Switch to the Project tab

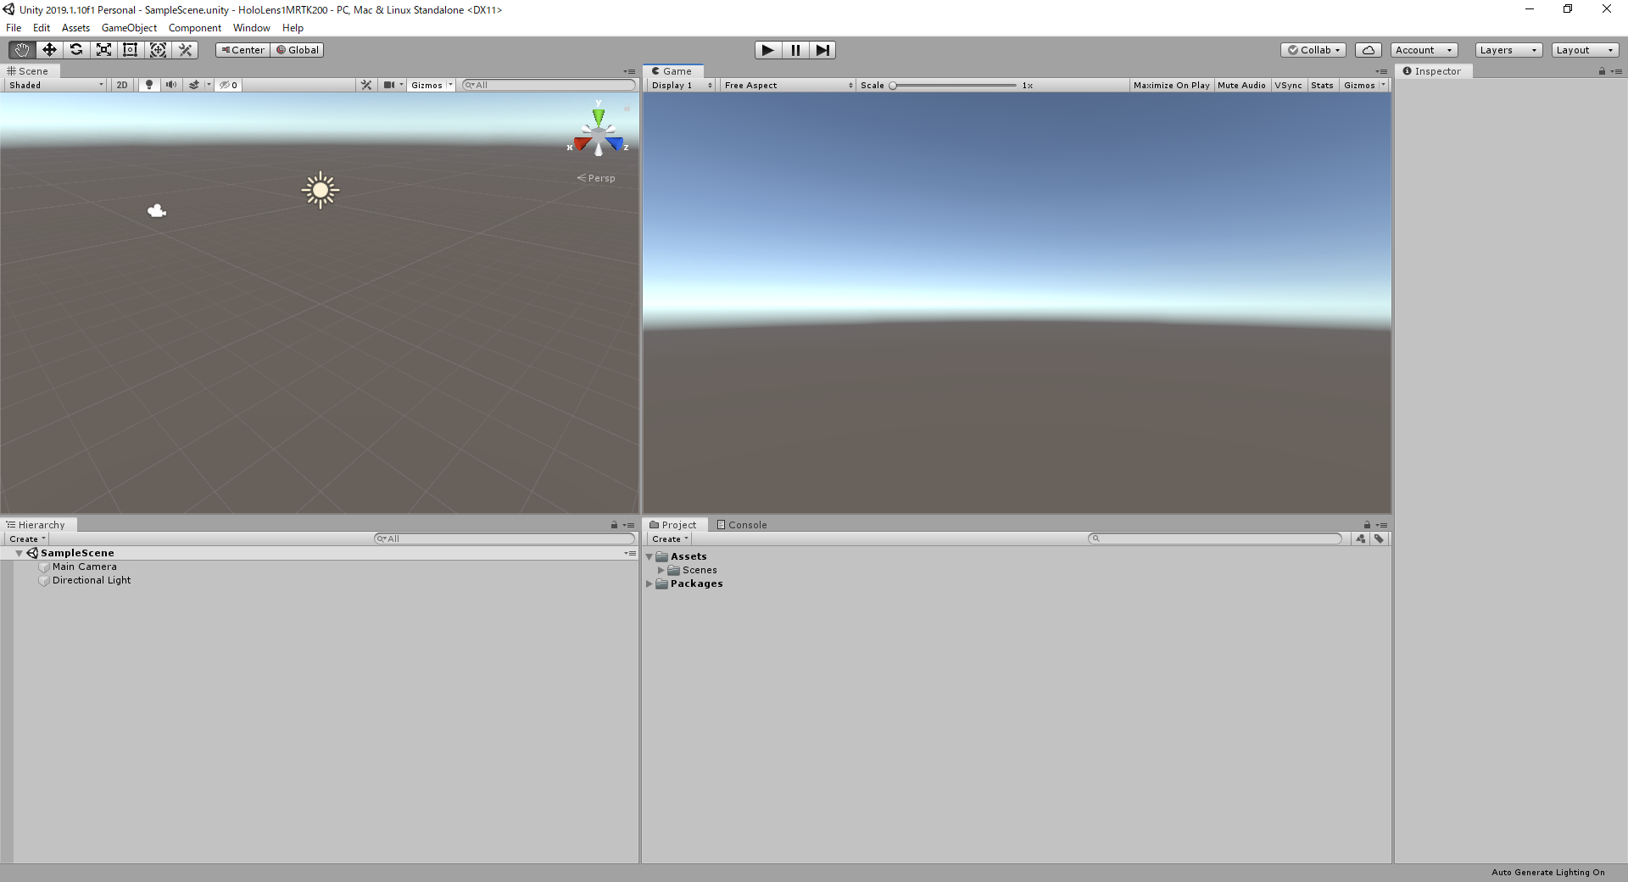673,525
